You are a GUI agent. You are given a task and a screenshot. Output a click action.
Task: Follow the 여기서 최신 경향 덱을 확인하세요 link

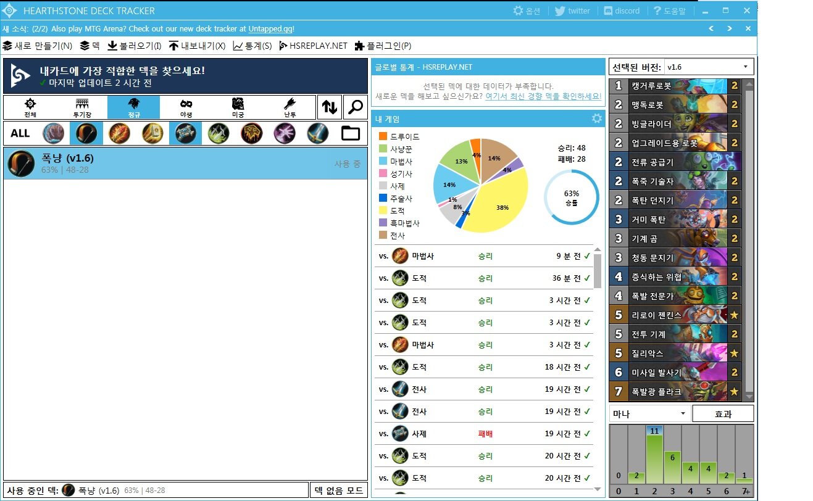tap(543, 96)
